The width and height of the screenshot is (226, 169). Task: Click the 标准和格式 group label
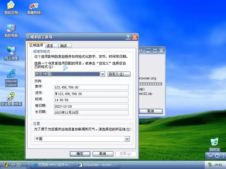[x=42, y=51]
